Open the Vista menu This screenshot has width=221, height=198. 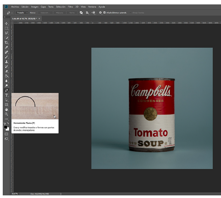coord(83,7)
